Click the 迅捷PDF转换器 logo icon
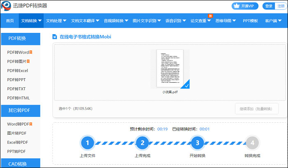 6,6
